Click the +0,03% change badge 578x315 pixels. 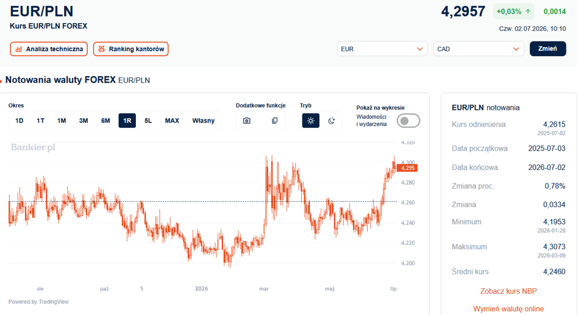[x=513, y=12]
